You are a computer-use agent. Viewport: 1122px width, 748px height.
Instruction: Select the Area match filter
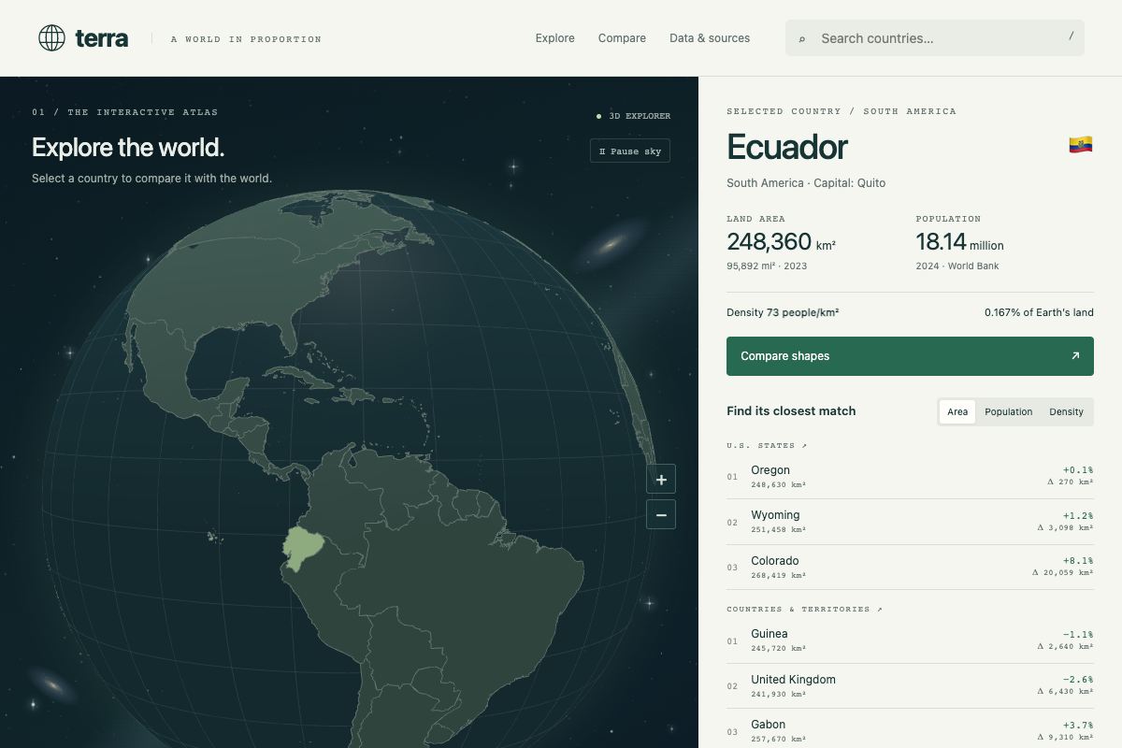click(x=957, y=411)
